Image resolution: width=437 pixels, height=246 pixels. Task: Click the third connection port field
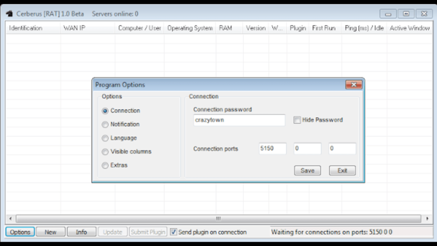342,148
